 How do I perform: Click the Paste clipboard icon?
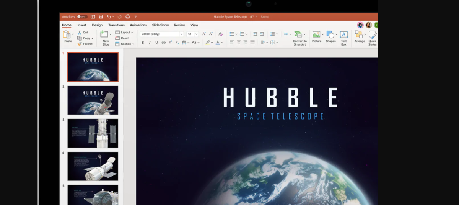click(x=67, y=35)
